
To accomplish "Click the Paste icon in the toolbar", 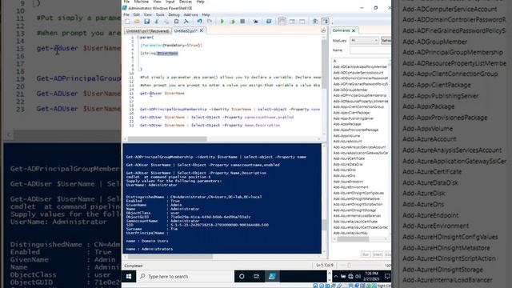I will pos(176,22).
